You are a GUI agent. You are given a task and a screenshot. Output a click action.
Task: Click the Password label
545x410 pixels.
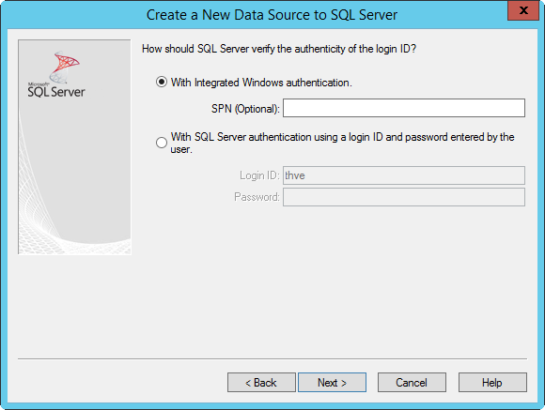tap(257, 197)
